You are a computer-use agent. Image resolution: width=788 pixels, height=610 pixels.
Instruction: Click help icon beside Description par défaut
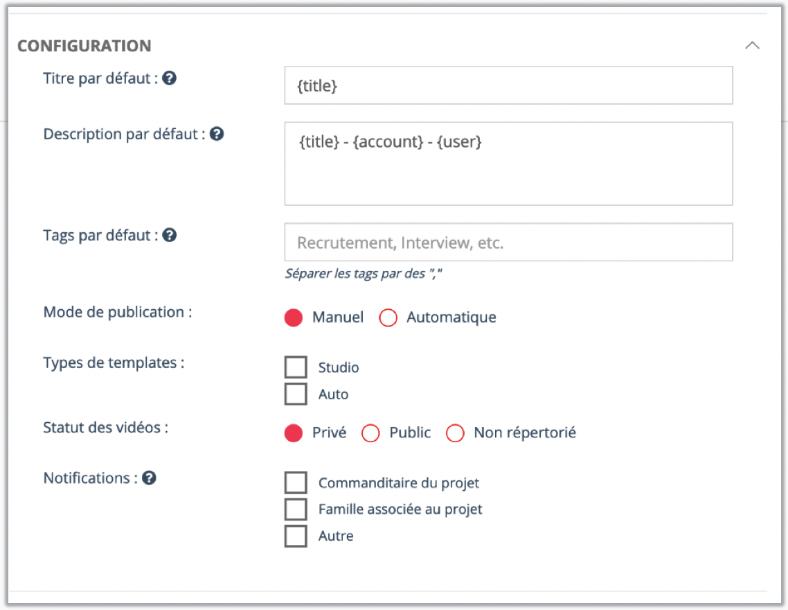coord(217,134)
